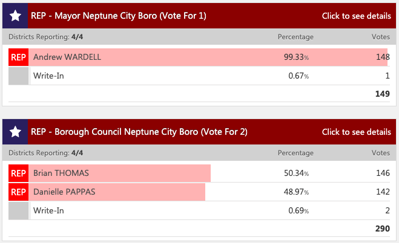Screen dimensions: 399x243
Task: Click Danielle PAPPAS candidate name
Action: (64, 192)
